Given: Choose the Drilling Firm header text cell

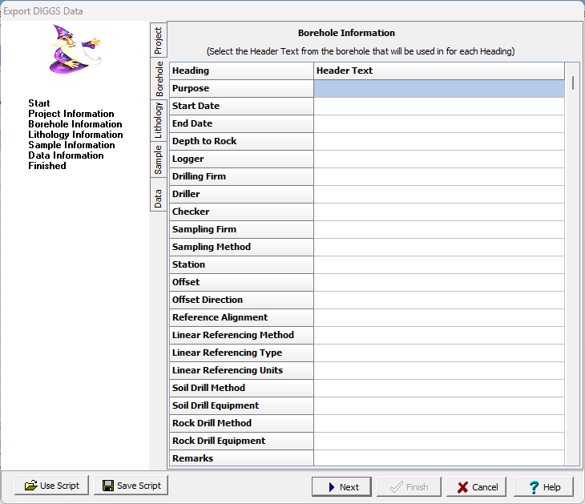Looking at the screenshot, I should (438, 176).
